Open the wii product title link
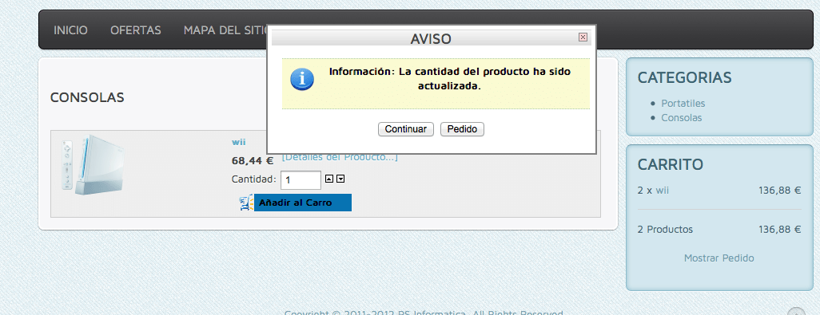 pos(238,142)
